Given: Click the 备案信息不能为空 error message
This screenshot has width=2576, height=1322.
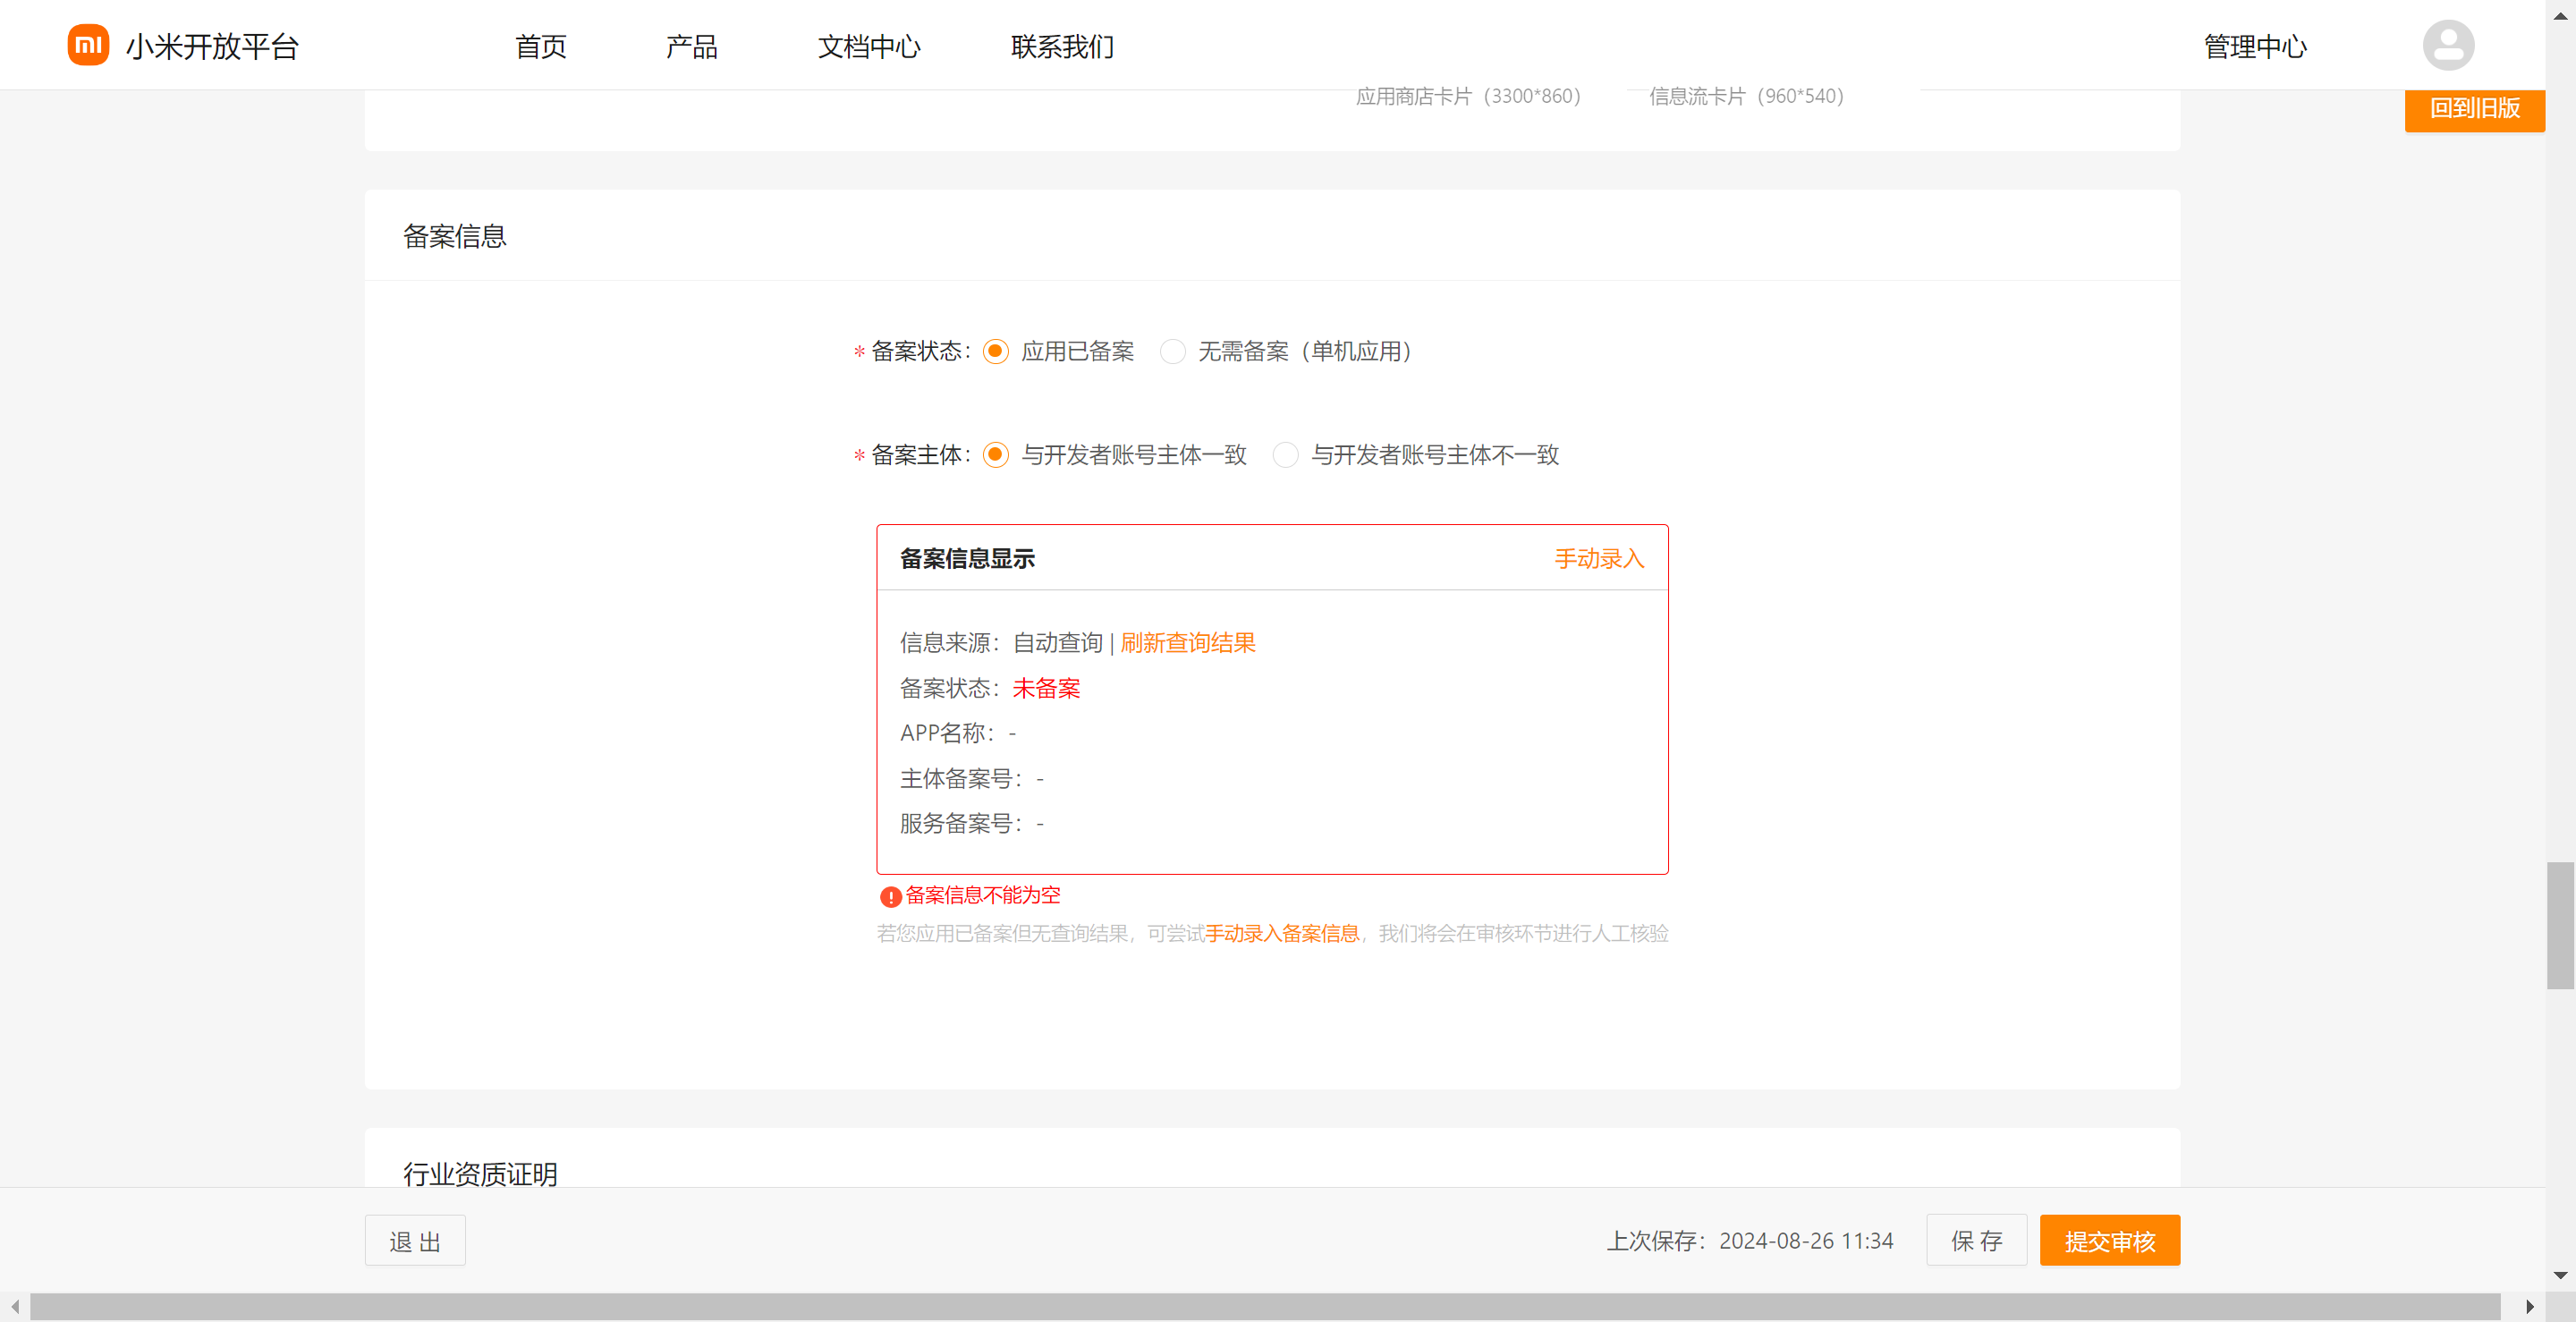Looking at the screenshot, I should coord(982,895).
